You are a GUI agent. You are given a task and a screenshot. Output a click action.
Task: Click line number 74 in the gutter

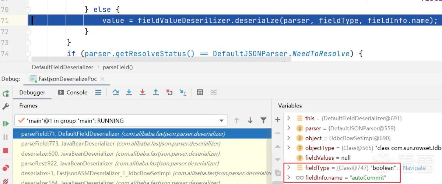pos(4,53)
